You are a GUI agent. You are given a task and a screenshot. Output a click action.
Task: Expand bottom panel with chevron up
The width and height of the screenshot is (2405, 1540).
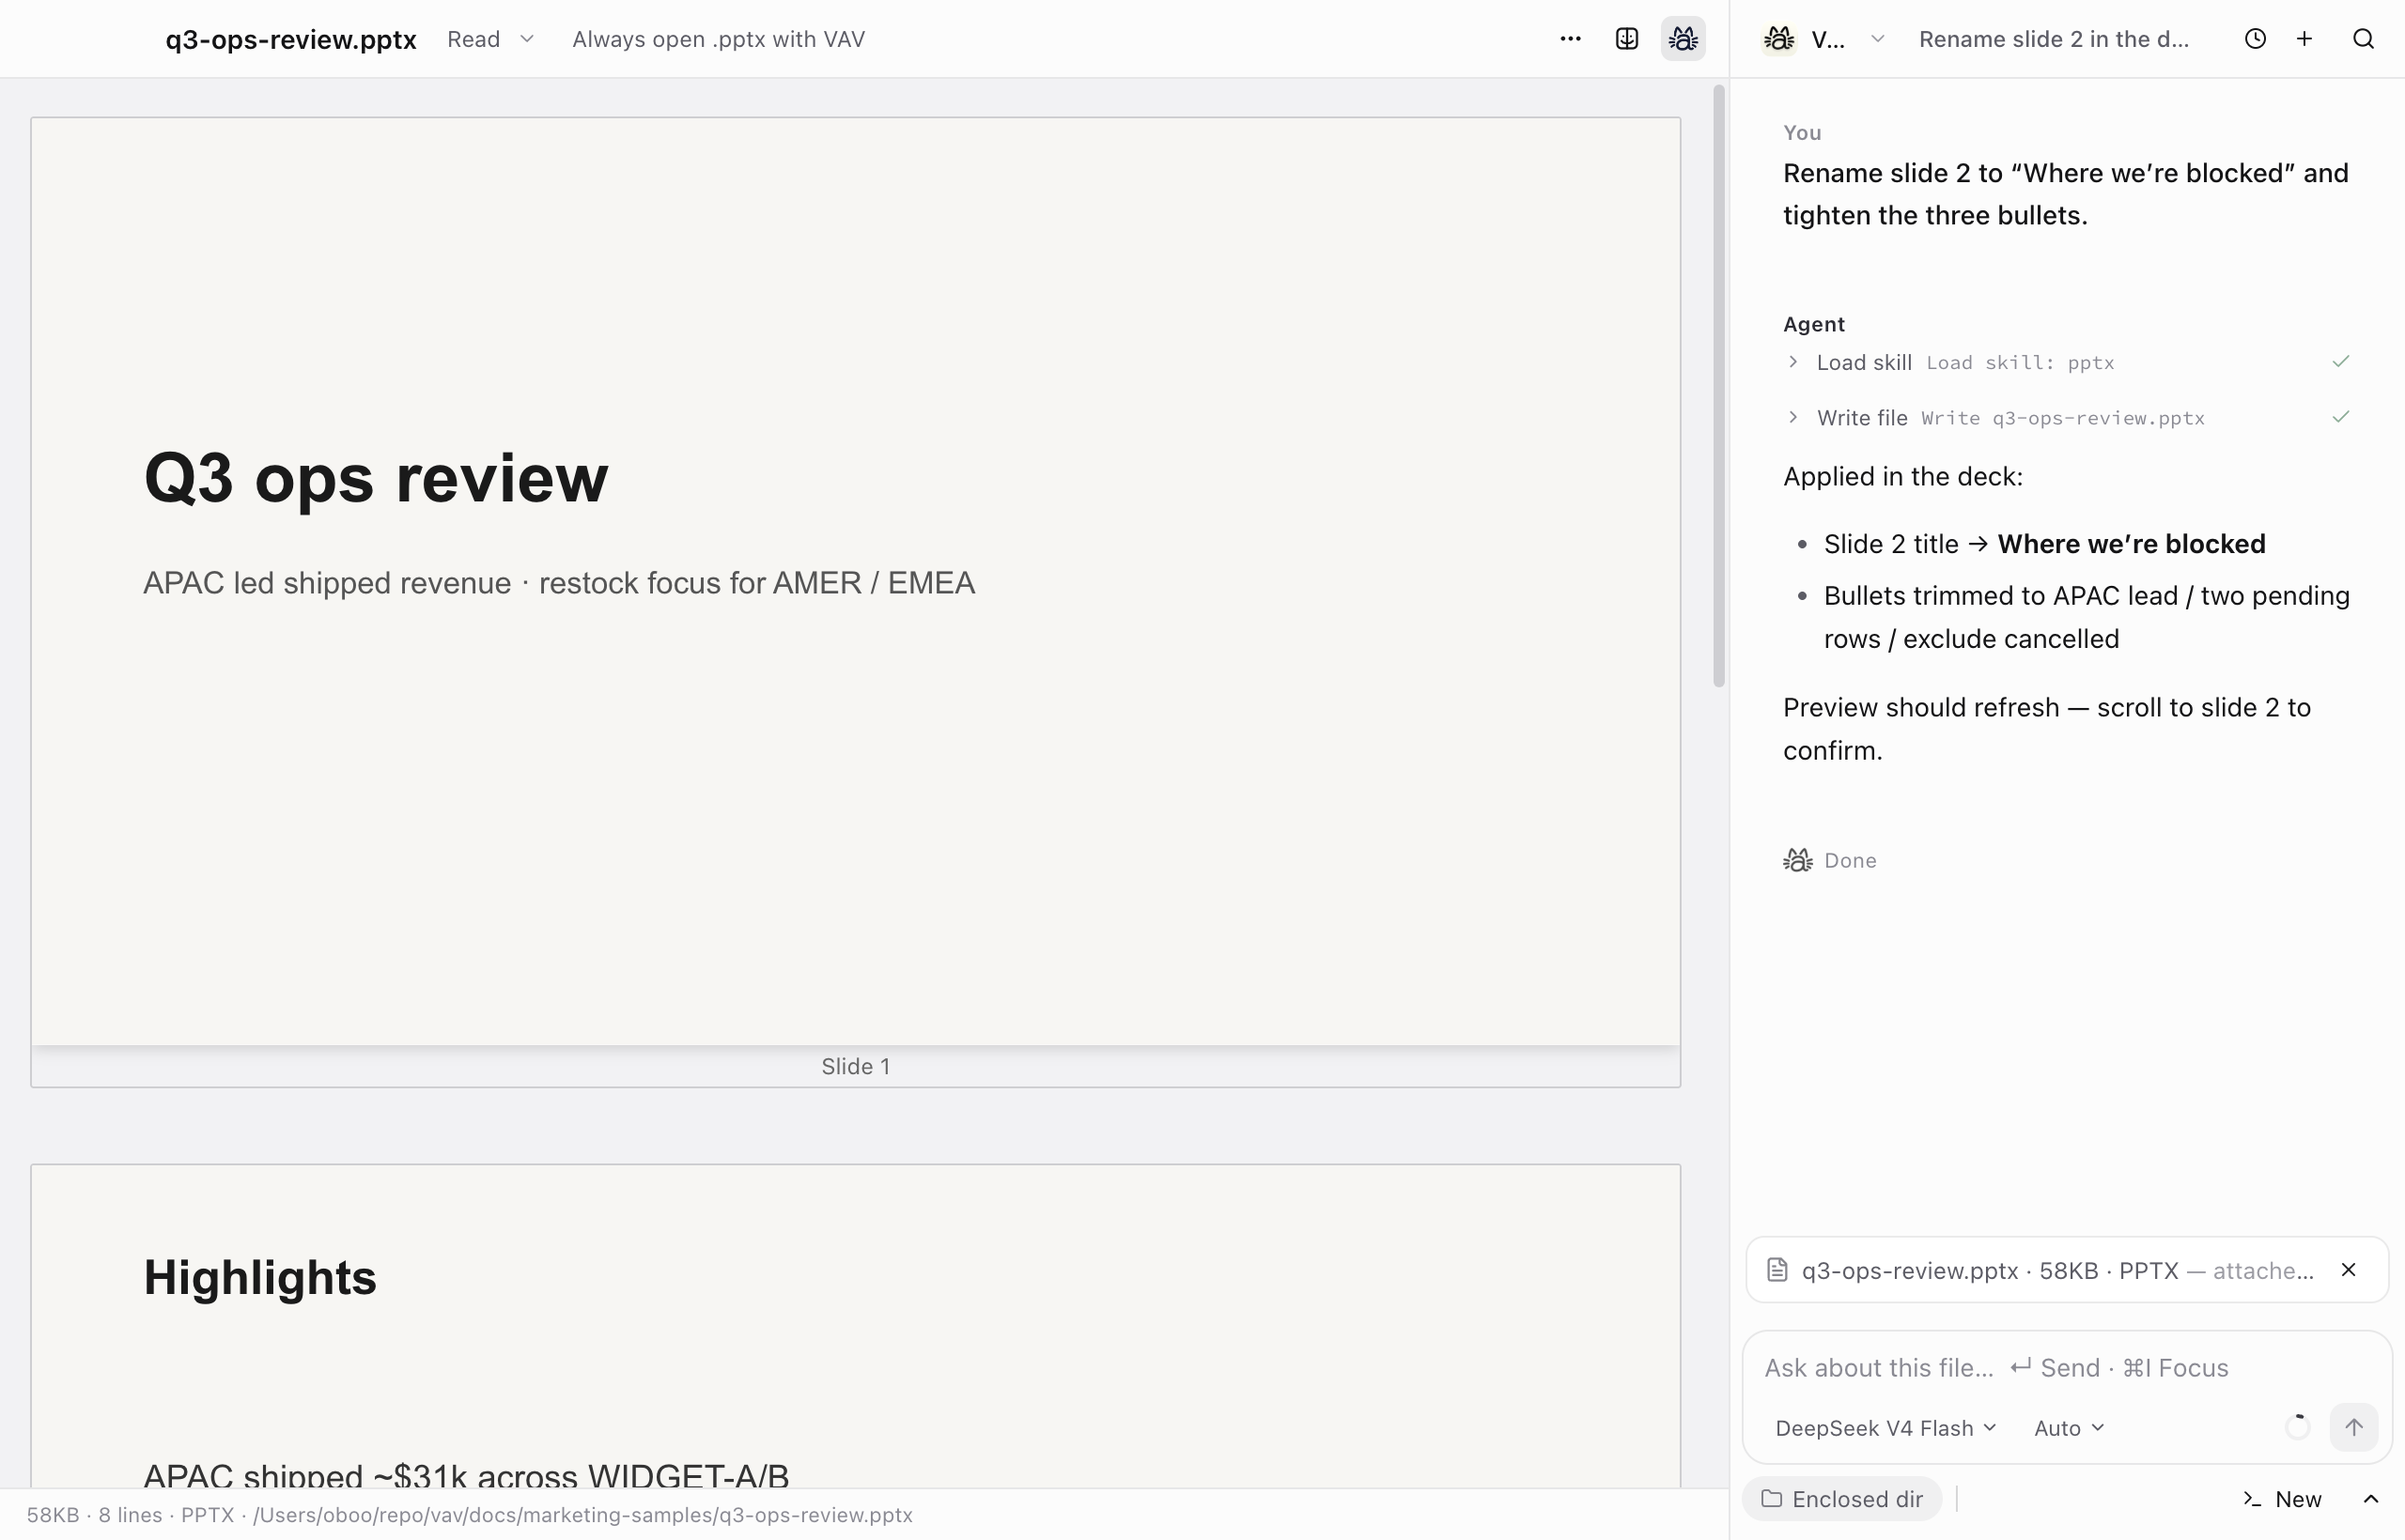(2370, 1499)
